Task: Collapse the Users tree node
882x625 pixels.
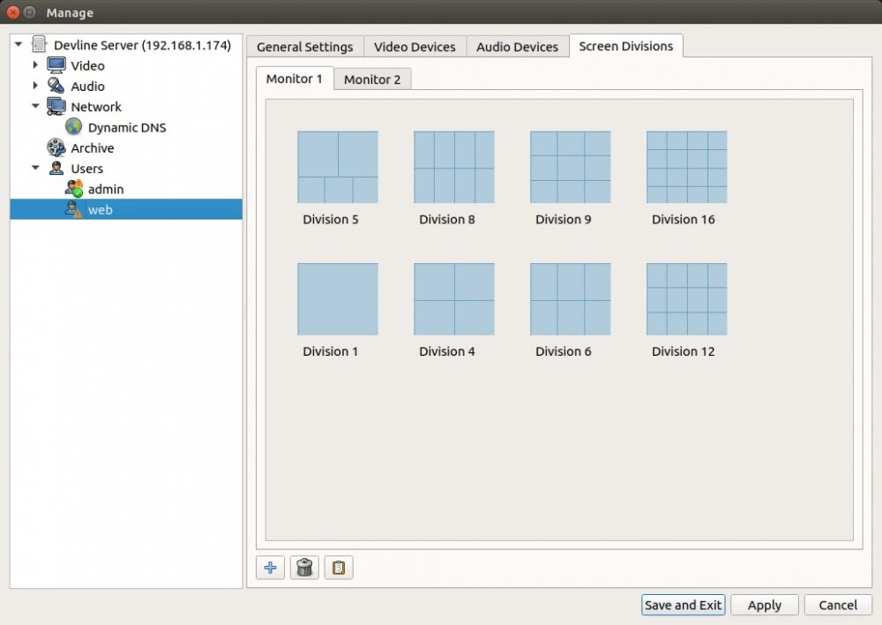Action: 35,168
